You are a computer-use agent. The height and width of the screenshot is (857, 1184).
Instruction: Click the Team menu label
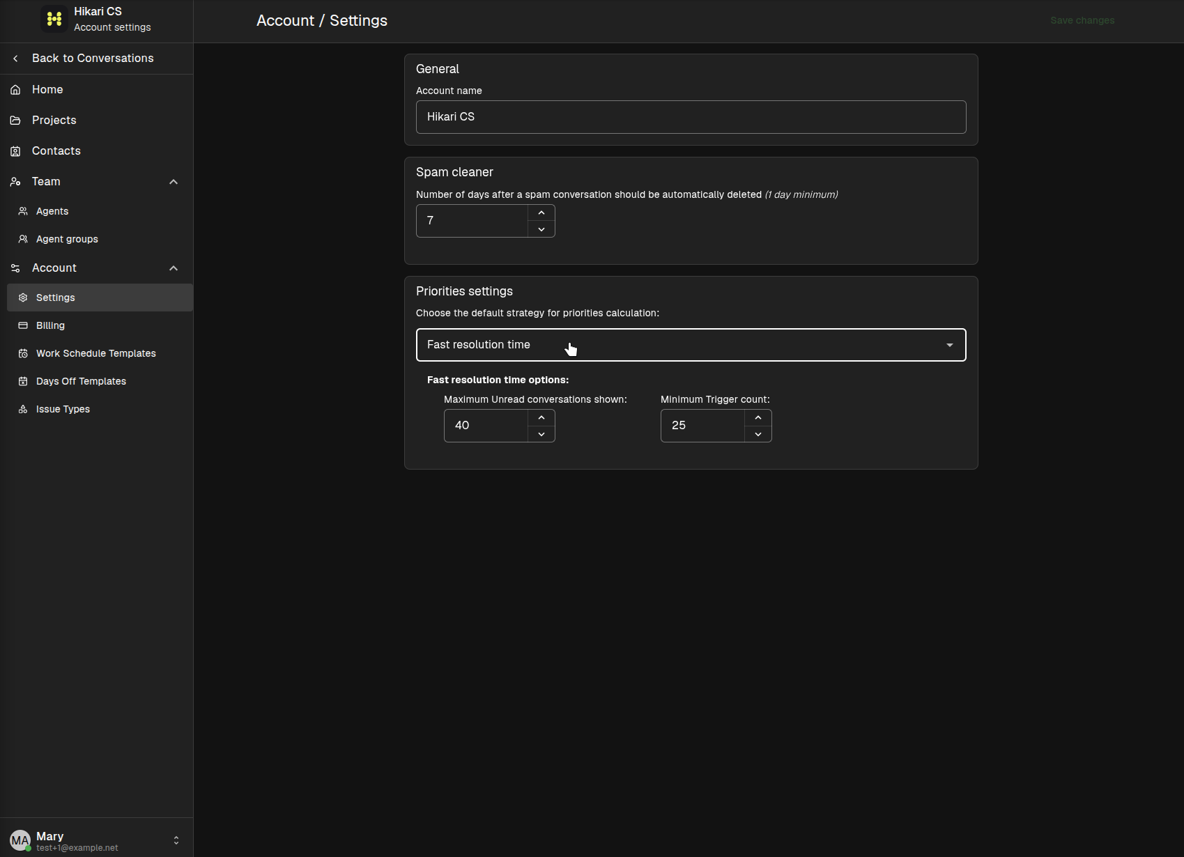(x=46, y=182)
